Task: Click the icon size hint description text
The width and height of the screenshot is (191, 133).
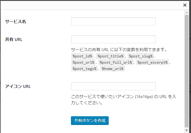Action: pos(124,100)
